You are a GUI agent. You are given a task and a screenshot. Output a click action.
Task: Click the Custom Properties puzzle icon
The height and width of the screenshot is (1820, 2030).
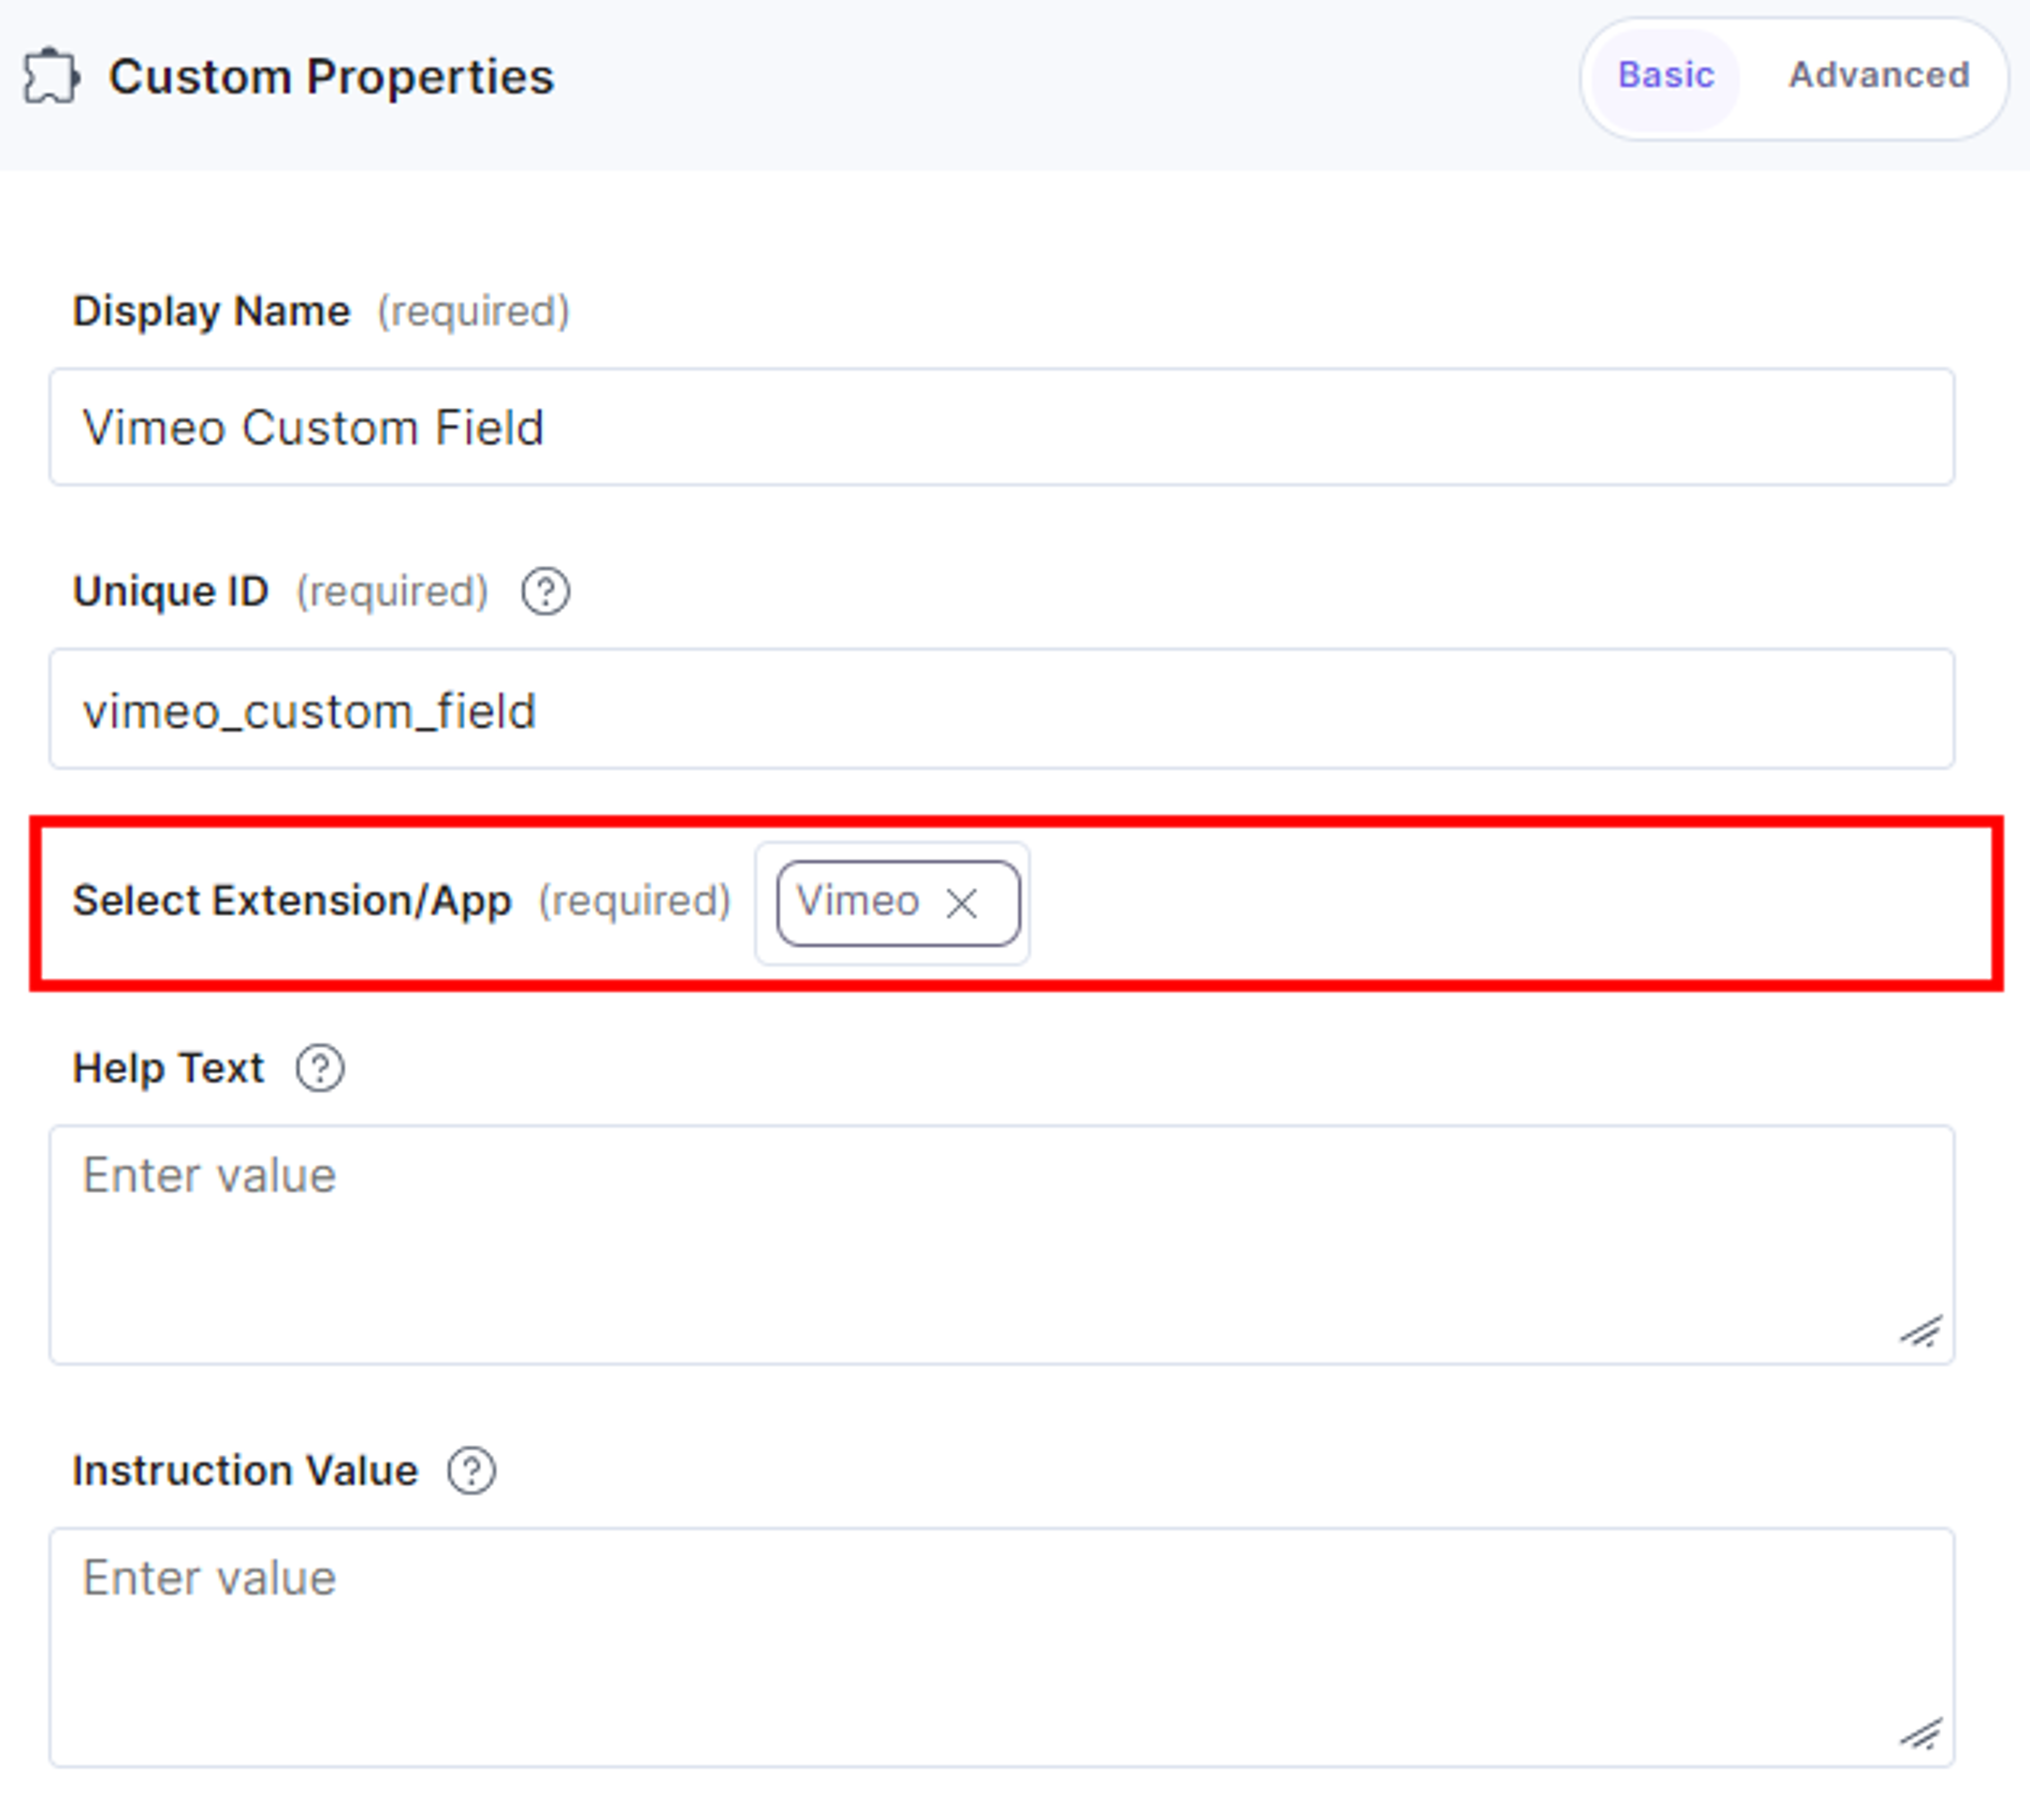coord(51,77)
